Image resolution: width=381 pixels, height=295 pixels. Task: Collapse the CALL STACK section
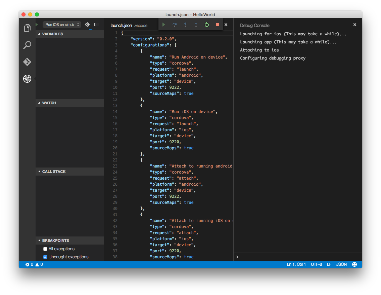(x=70, y=172)
